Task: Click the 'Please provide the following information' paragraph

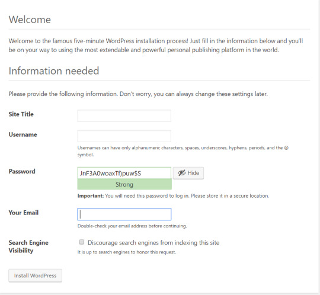Action: pos(138,94)
